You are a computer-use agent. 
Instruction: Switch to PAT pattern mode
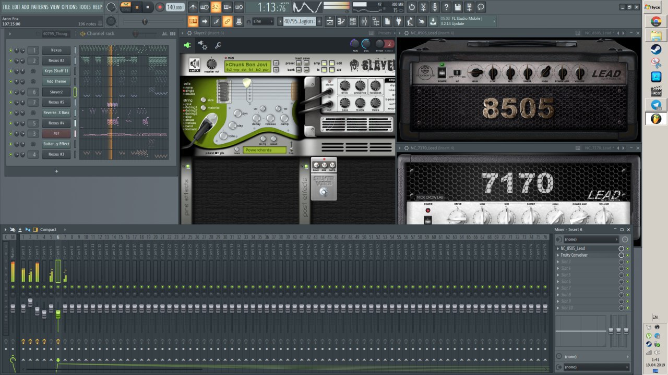[126, 5]
